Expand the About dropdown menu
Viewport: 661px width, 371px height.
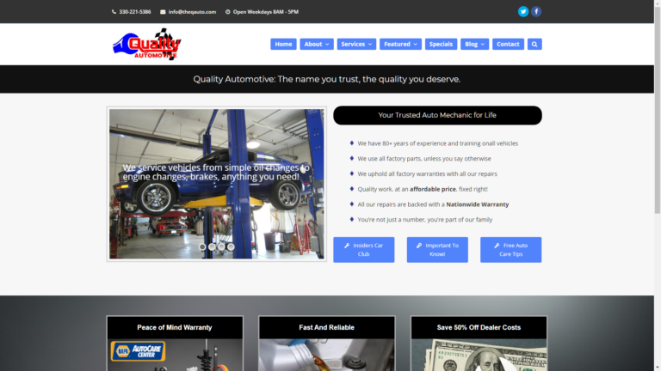pos(316,44)
